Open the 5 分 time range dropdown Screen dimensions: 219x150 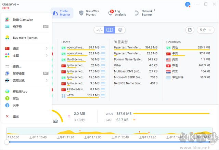point(205,30)
